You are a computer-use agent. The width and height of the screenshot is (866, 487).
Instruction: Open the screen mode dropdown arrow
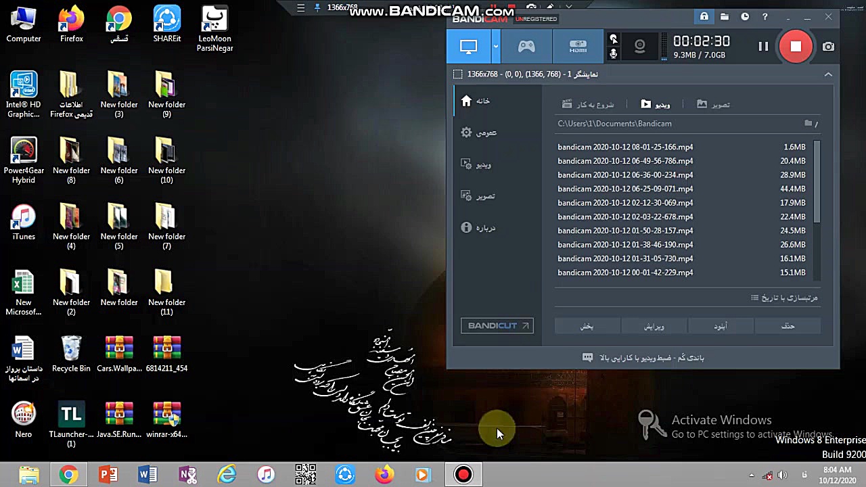click(496, 47)
